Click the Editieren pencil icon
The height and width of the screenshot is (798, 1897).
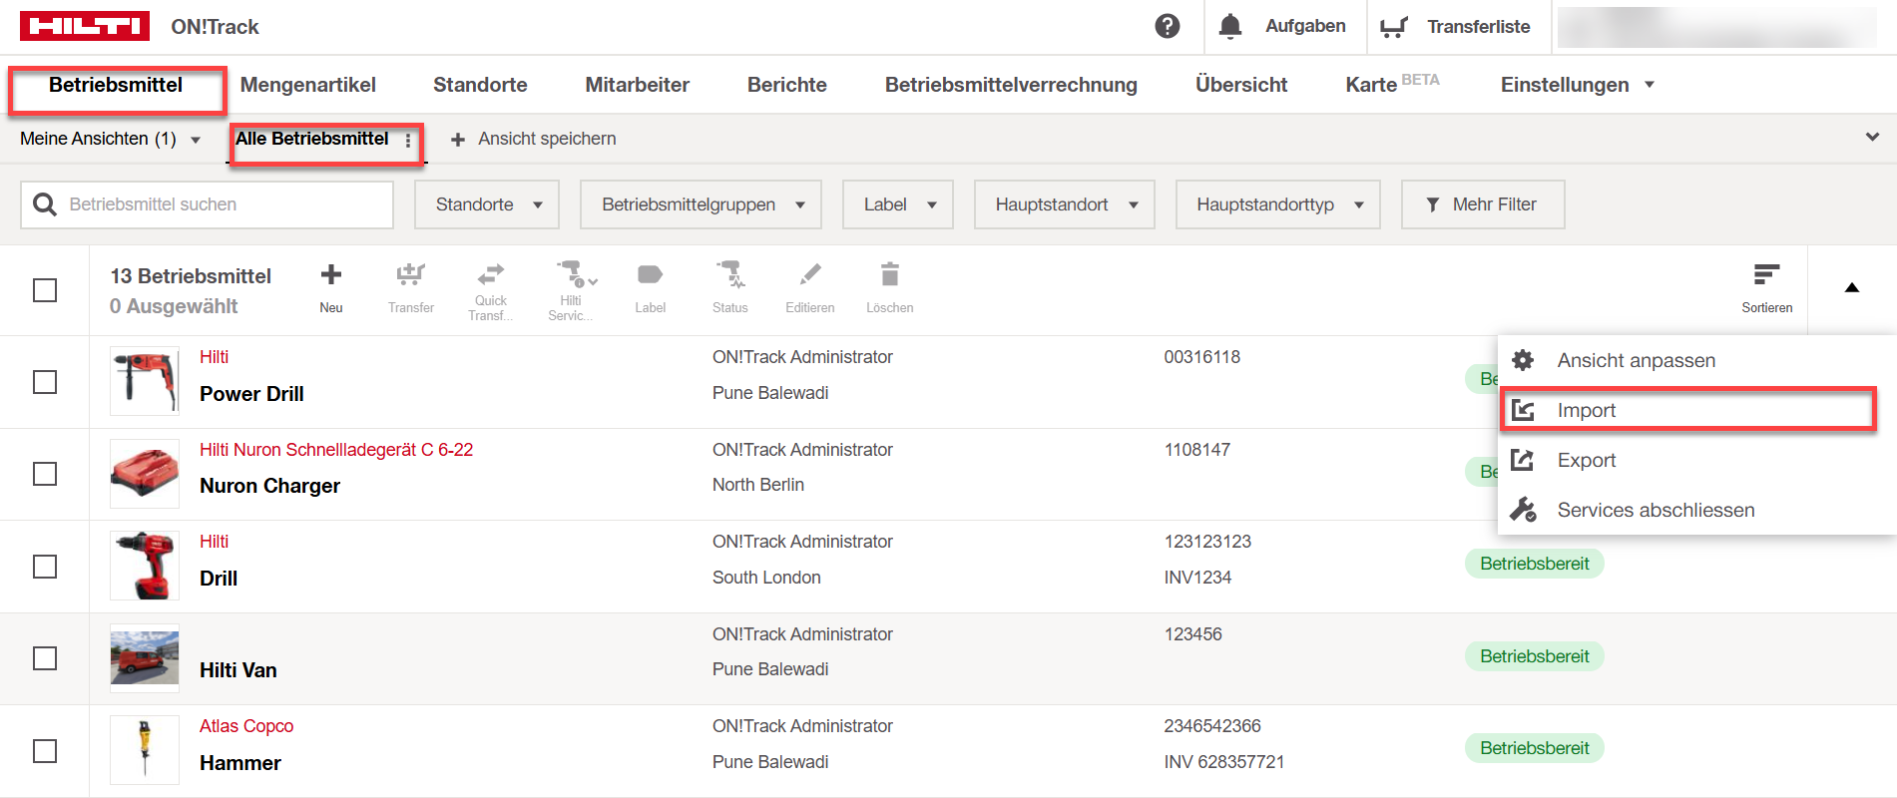pos(810,273)
